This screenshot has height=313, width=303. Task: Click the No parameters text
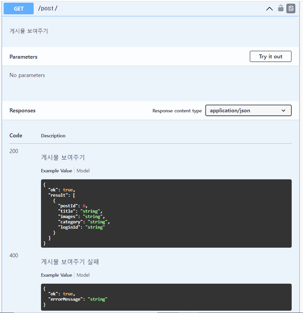[x=27, y=75]
